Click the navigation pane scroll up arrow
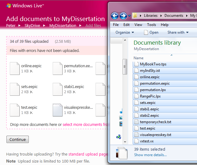197x165 pixels. coord(125,40)
